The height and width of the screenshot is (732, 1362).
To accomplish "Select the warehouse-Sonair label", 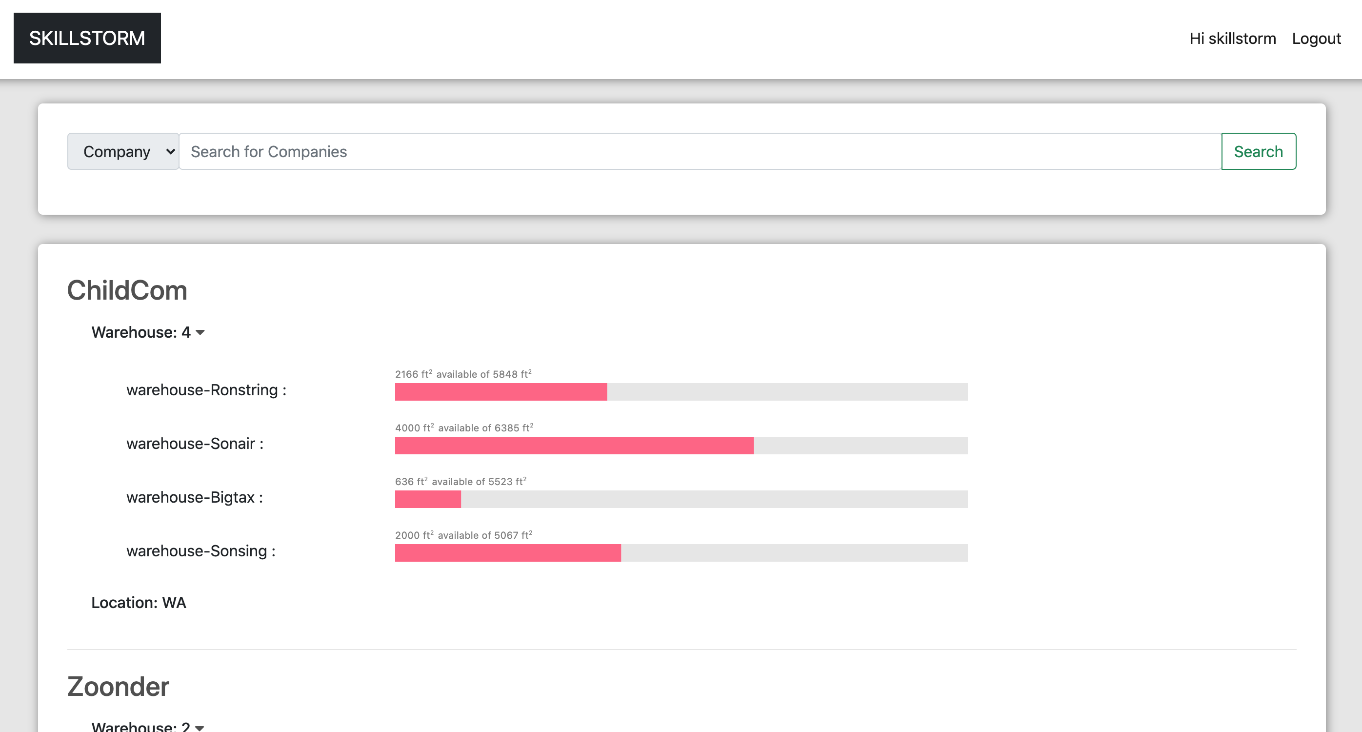I will tap(195, 443).
